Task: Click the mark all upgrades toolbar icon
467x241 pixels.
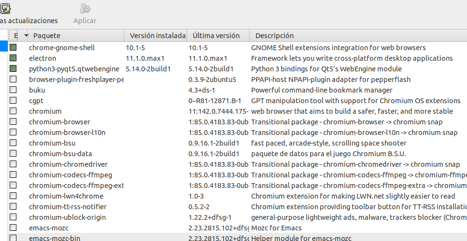Action: [6, 8]
